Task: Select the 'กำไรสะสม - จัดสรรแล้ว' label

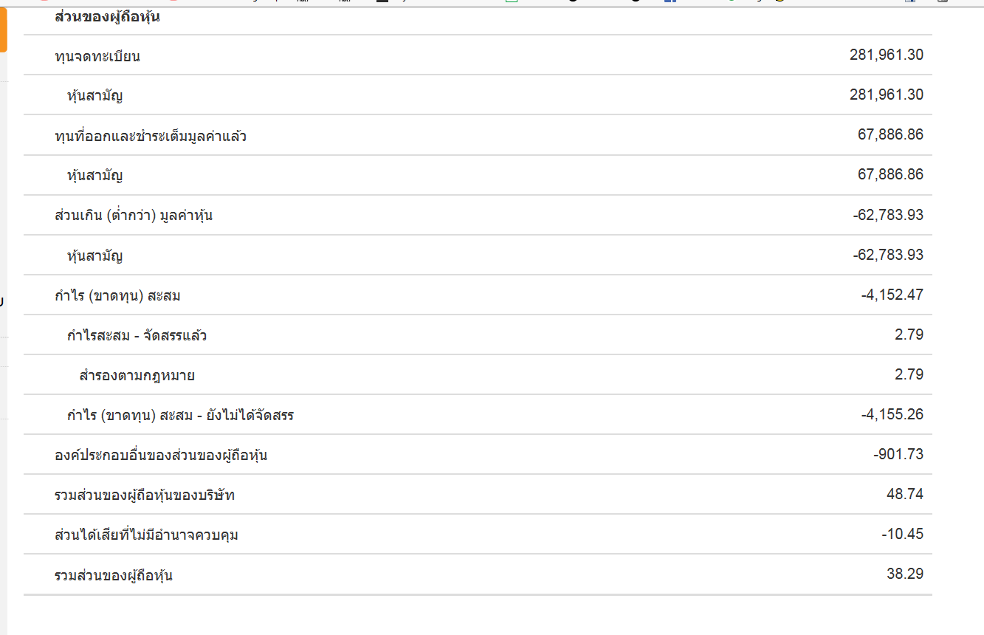Action: pos(137,336)
